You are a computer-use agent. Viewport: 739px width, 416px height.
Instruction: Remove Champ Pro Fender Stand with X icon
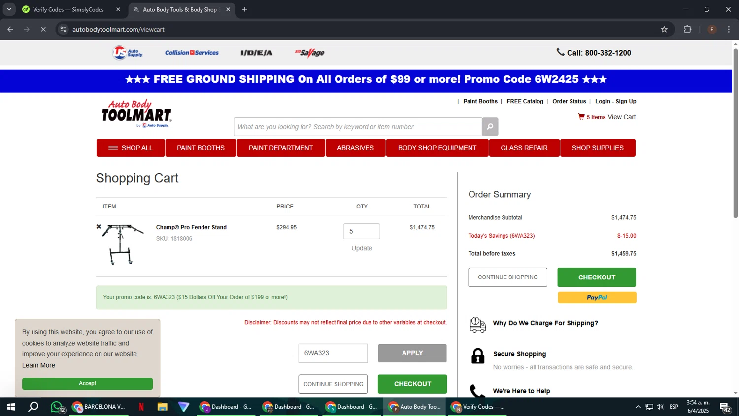point(99,227)
